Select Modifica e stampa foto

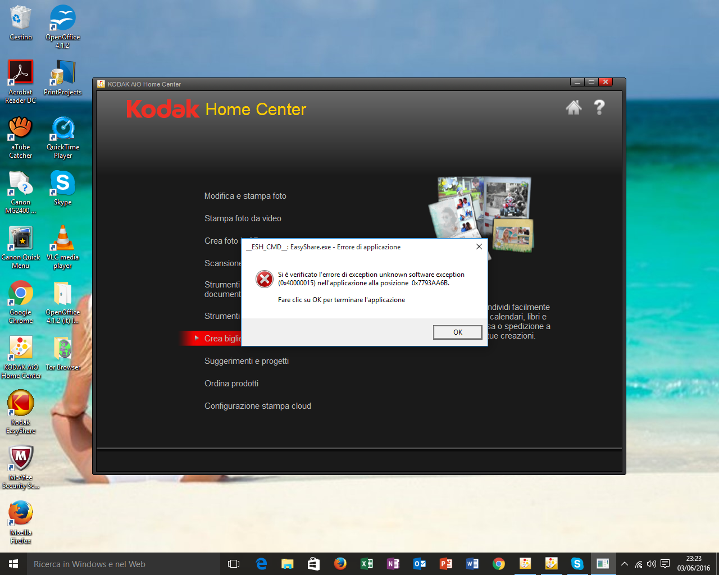click(x=245, y=196)
